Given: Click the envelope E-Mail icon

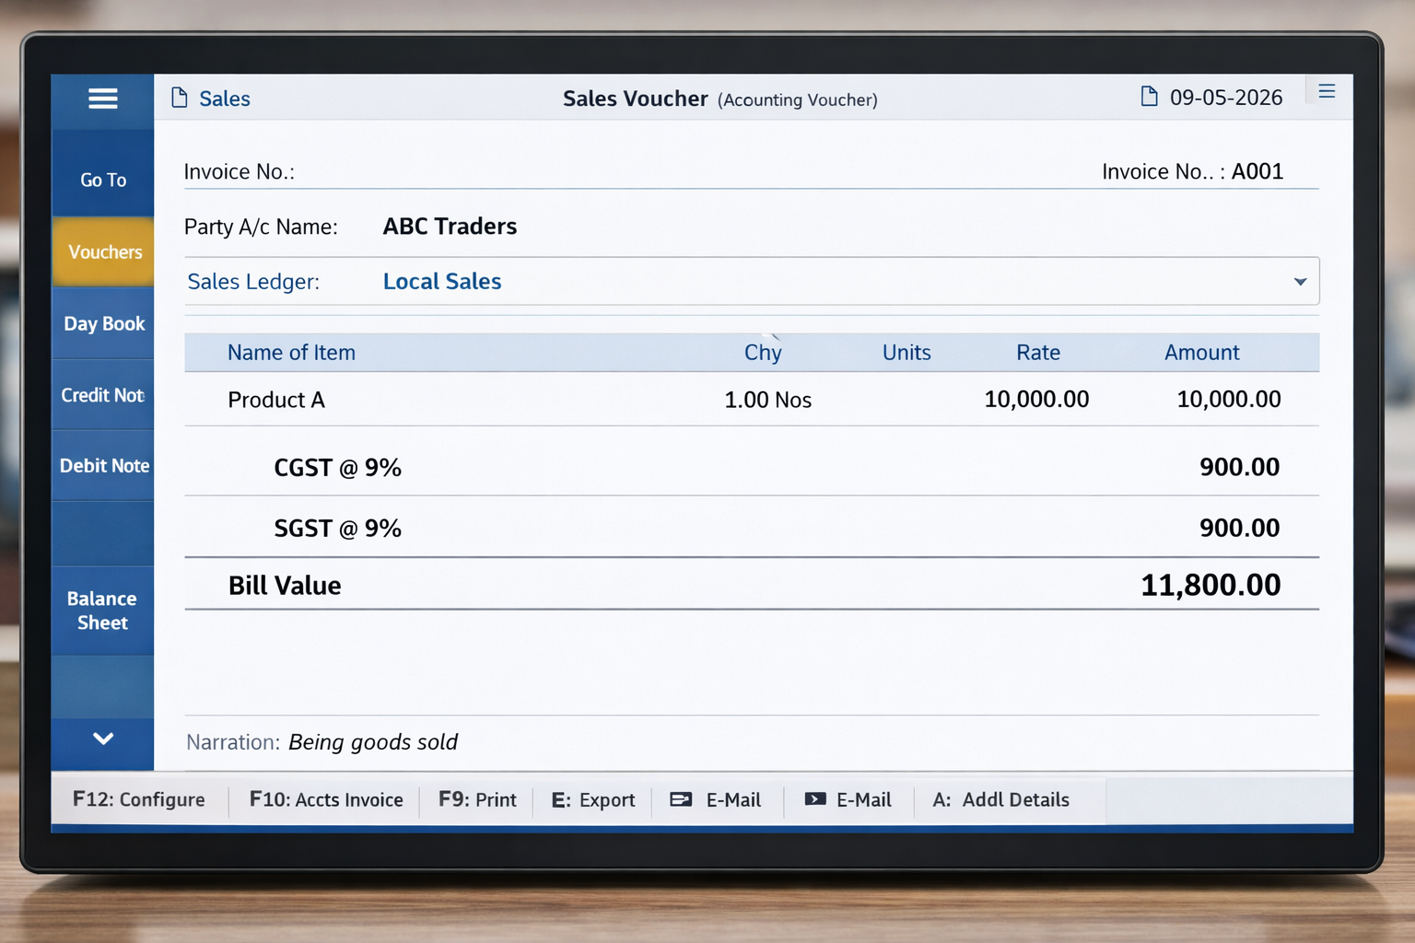Looking at the screenshot, I should tap(682, 799).
